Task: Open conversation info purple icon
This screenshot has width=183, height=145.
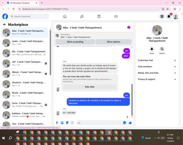Action: tap(129, 28)
